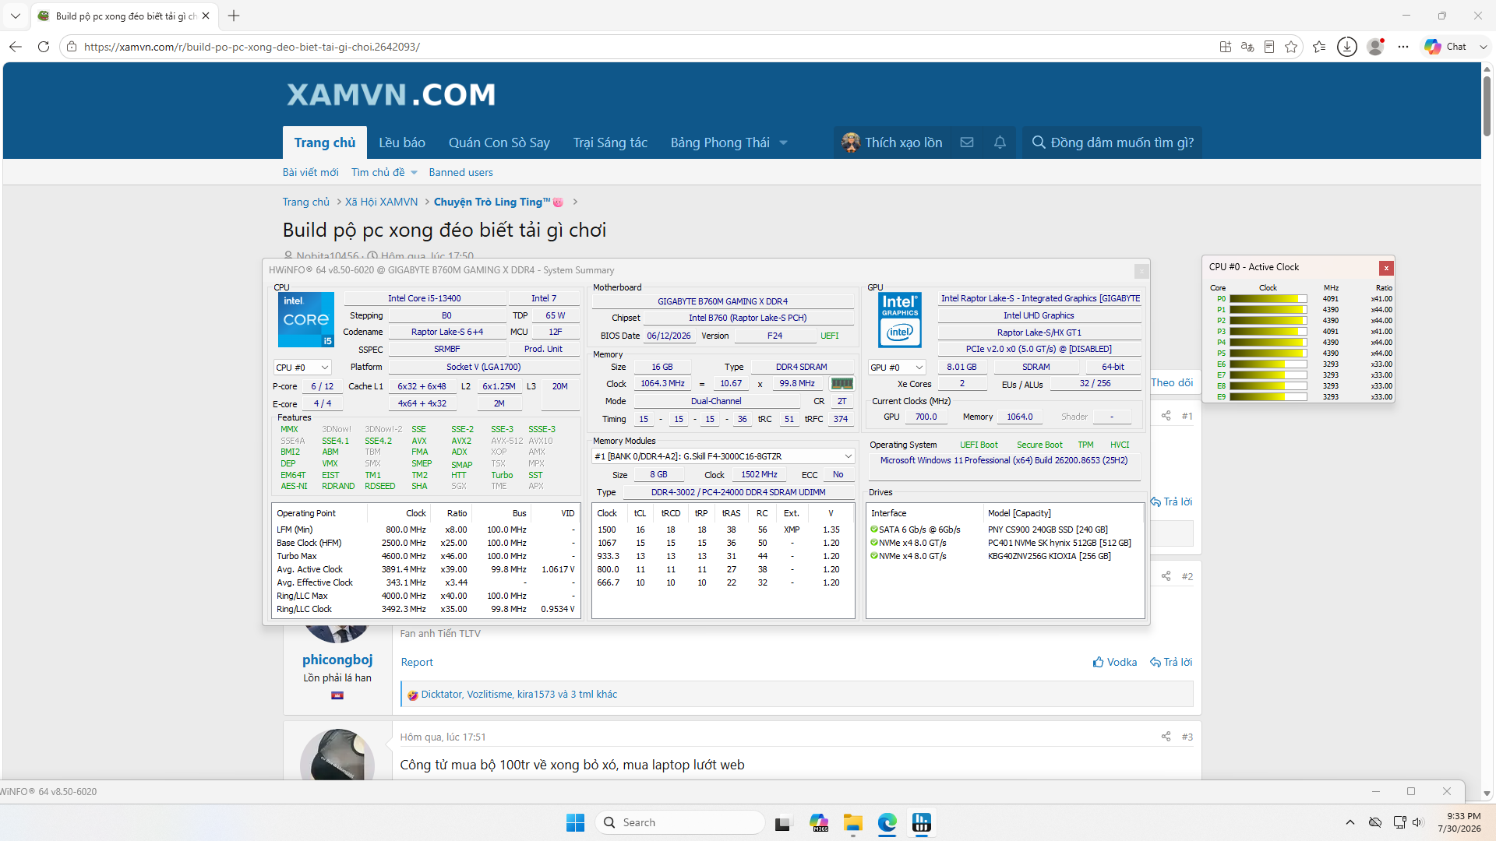Open the Trang chủ navigation tab

click(325, 143)
